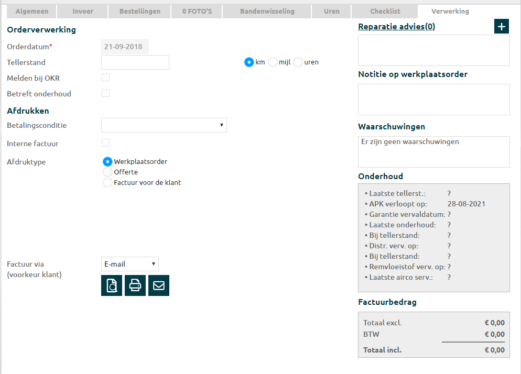Choose the uren unit option
Screen dimensions: 521x374
(298, 62)
